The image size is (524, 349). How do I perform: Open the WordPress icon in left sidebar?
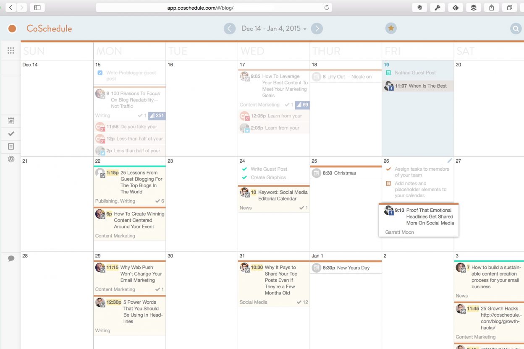click(11, 159)
